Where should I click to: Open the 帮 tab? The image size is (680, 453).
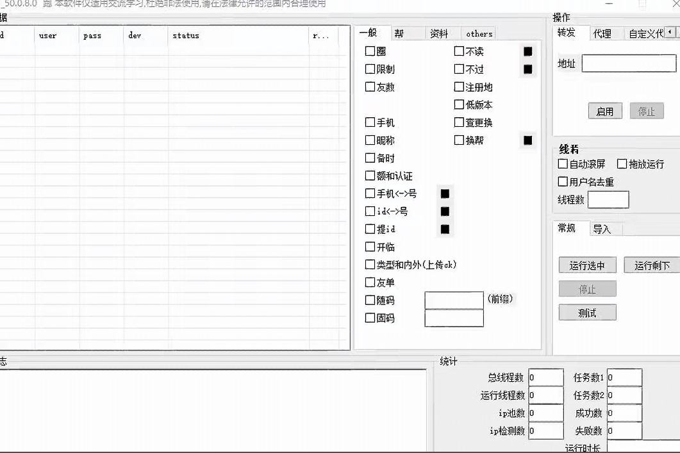(x=408, y=33)
